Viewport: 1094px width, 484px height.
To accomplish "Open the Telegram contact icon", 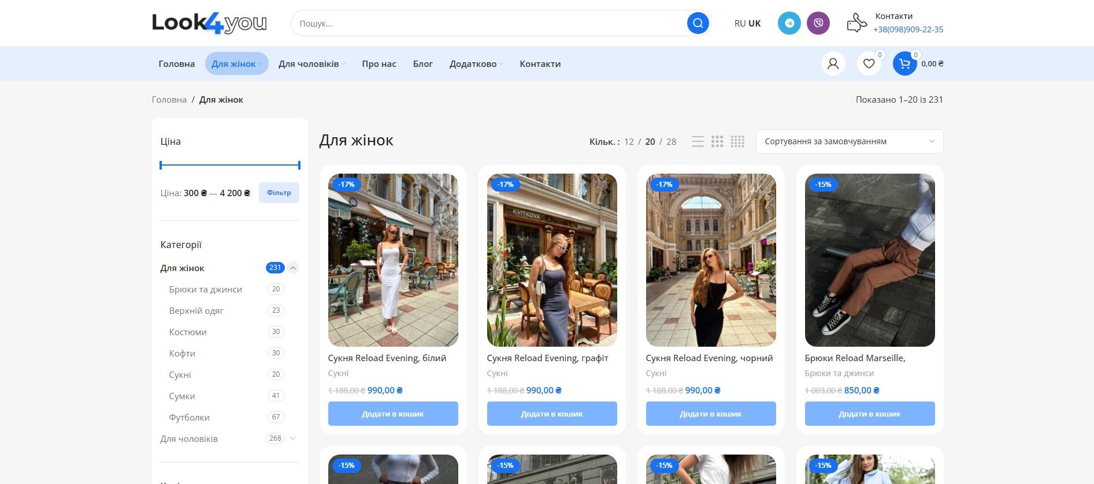I will coord(789,24).
